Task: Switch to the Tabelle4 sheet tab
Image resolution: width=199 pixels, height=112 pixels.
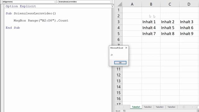Action: click(171, 107)
